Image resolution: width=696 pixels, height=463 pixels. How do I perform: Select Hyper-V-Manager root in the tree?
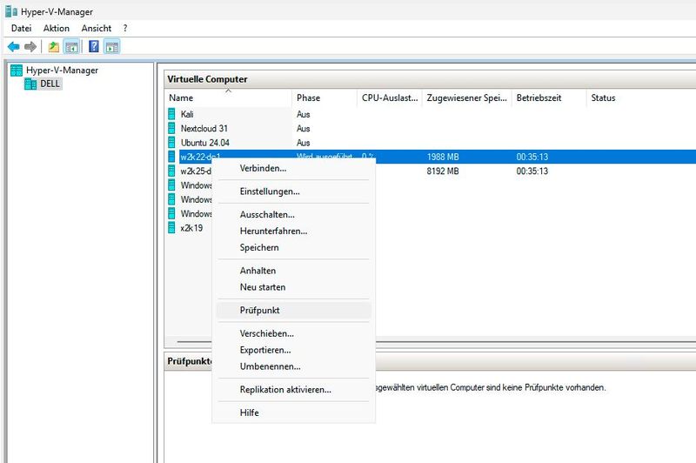pyautogui.click(x=62, y=70)
